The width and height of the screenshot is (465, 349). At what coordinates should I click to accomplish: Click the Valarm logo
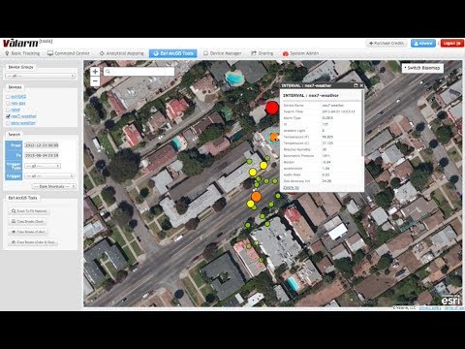pyautogui.click(x=20, y=43)
